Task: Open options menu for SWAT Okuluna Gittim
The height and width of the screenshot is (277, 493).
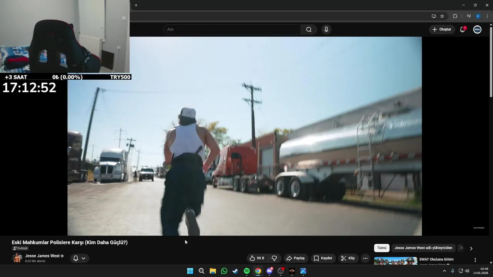Action: coord(475,260)
